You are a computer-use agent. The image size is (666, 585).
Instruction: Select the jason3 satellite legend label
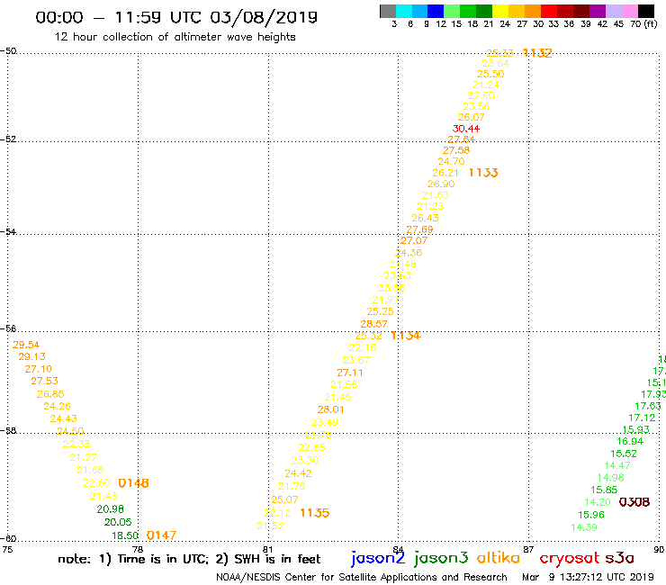click(x=441, y=559)
